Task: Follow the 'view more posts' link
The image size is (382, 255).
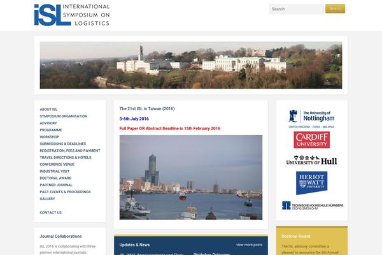Action: pos(249,245)
